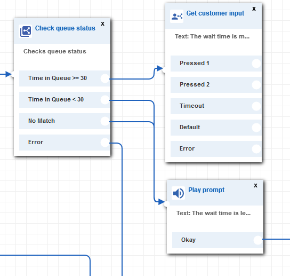Screen dimensions: 290x276
Task: Click the Play prompt speaker icon
Action: click(178, 193)
